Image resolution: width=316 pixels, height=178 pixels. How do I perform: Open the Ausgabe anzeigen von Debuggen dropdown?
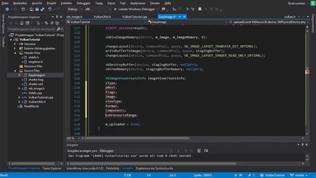(136, 151)
